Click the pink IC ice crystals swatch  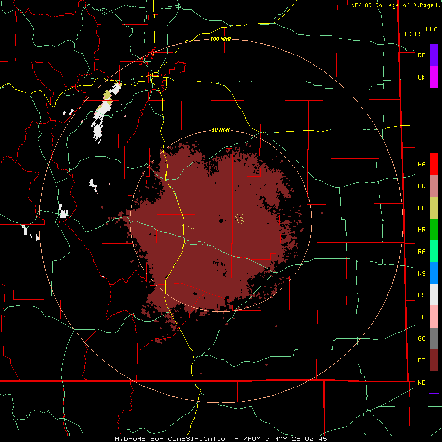pos(434,317)
